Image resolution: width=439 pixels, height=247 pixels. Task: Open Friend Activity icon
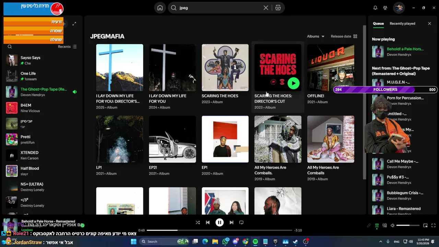[x=385, y=8]
